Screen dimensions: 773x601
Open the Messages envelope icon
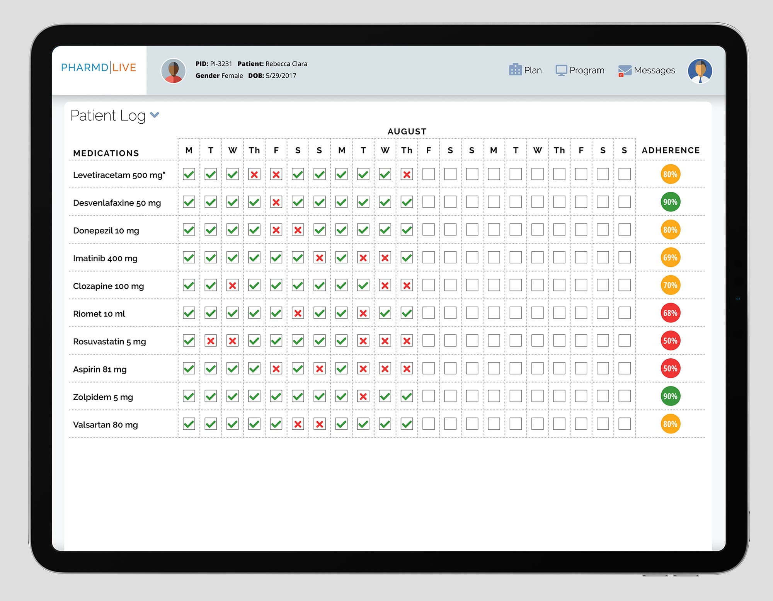624,71
